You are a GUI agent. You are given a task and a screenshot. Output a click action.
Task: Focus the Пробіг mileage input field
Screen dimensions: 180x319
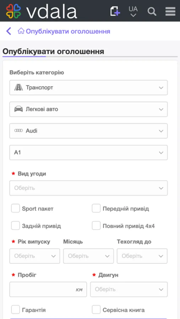(48, 289)
